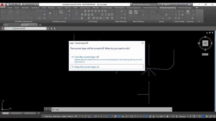Click the Save icon in quick access toolbar

coord(15,4)
